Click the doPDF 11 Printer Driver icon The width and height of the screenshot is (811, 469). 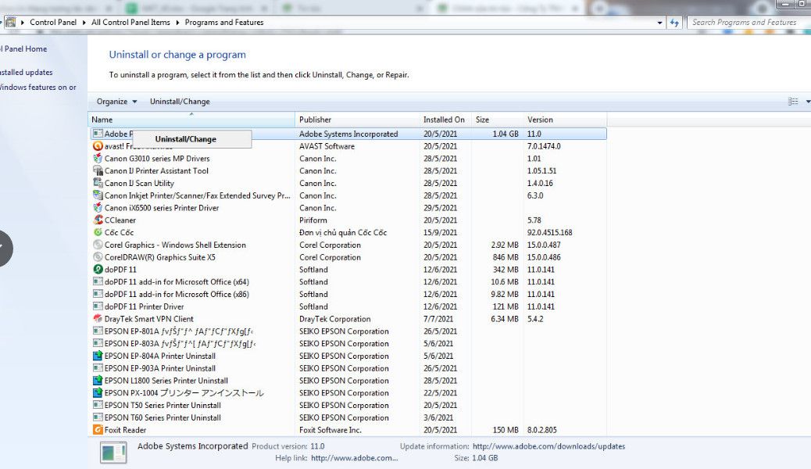click(x=98, y=306)
